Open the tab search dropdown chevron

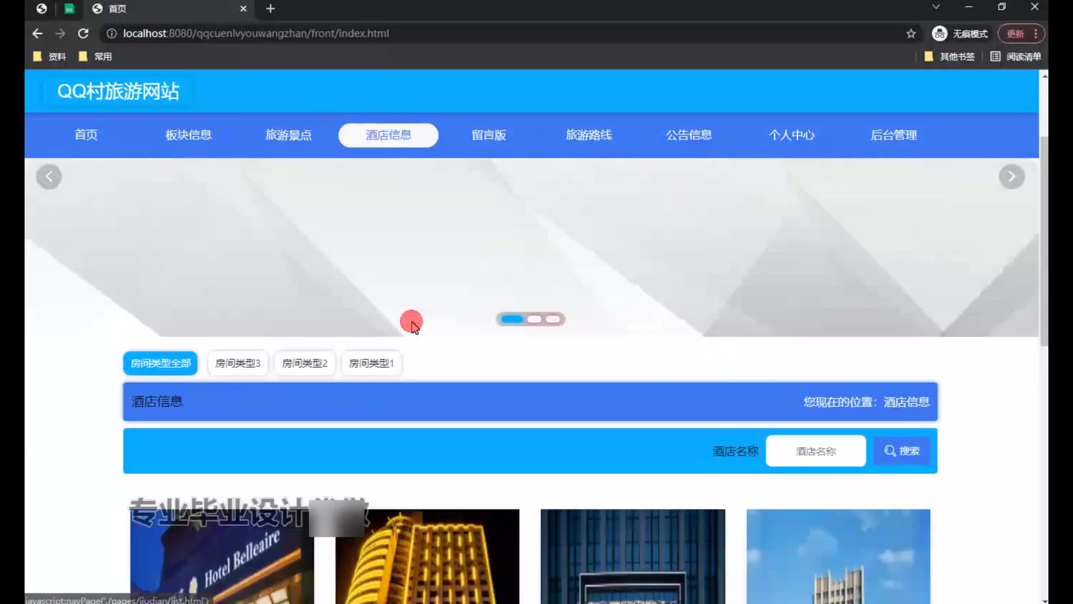(936, 7)
